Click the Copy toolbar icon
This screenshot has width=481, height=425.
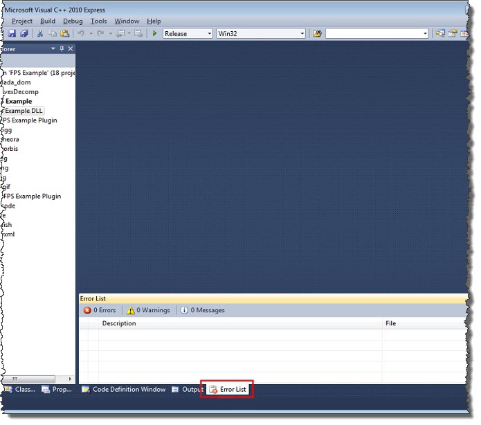click(x=53, y=33)
